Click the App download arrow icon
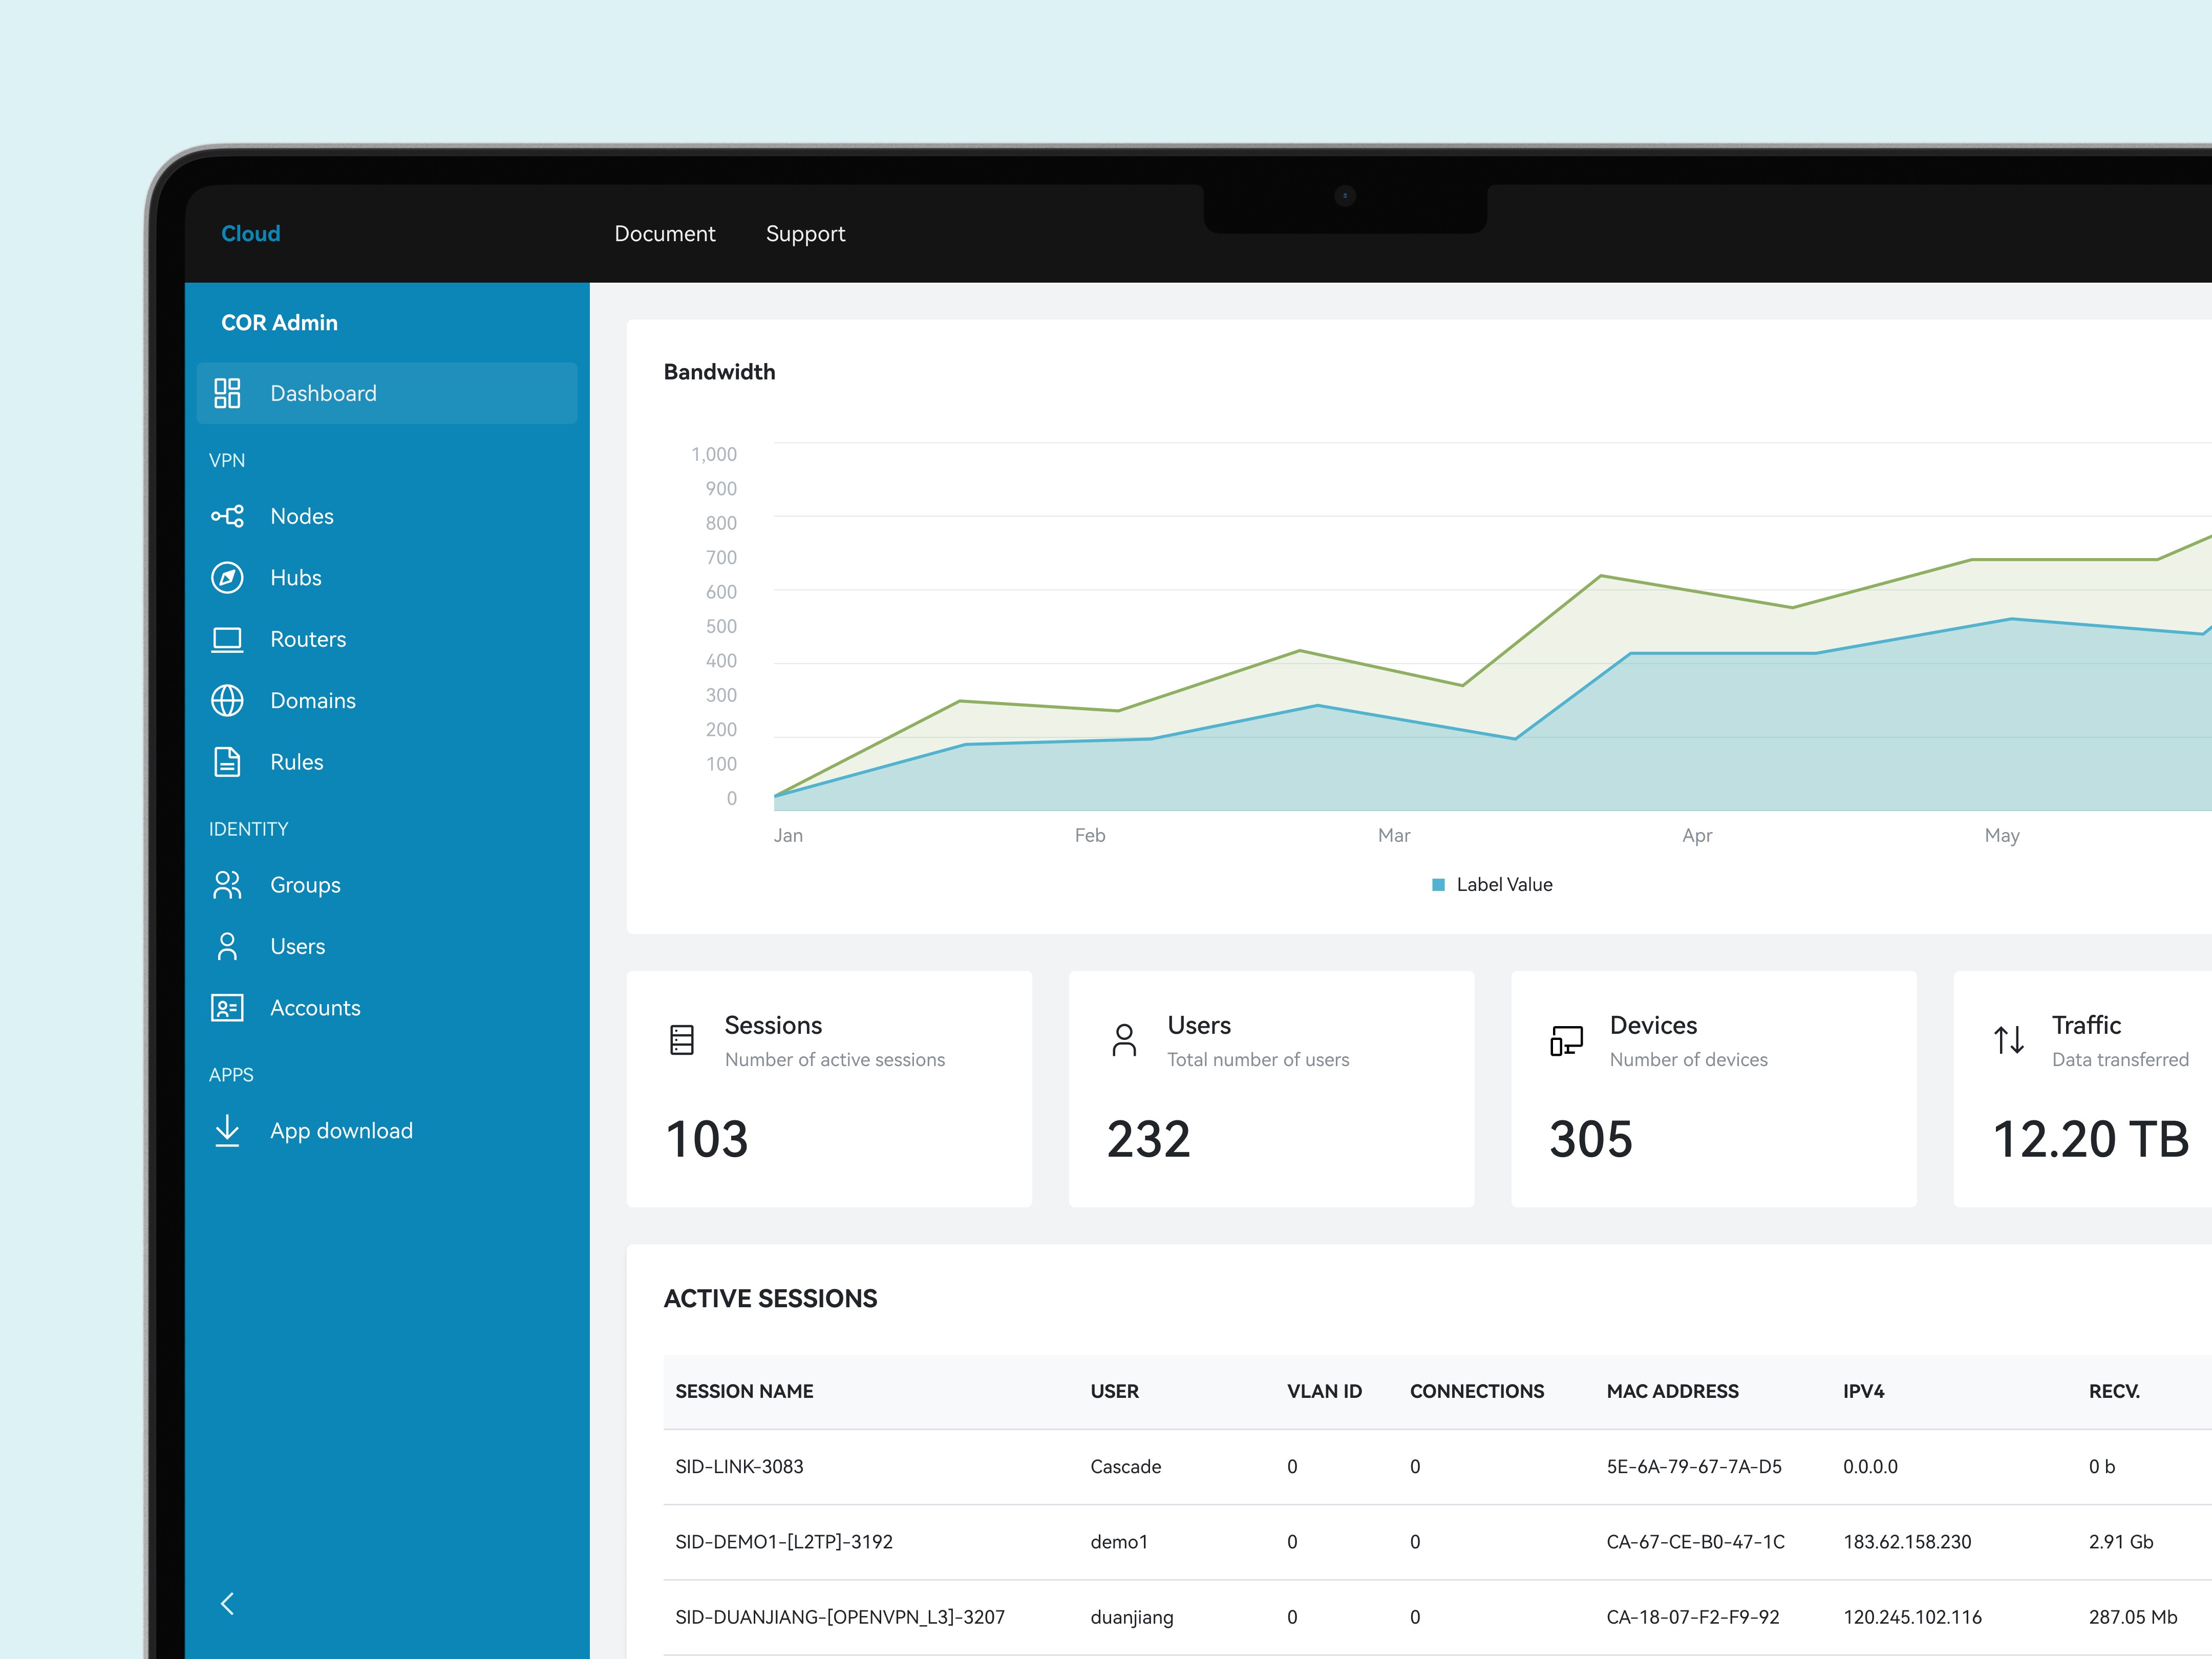2212x1659 pixels. (227, 1131)
